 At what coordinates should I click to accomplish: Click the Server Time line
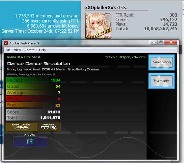40,31
